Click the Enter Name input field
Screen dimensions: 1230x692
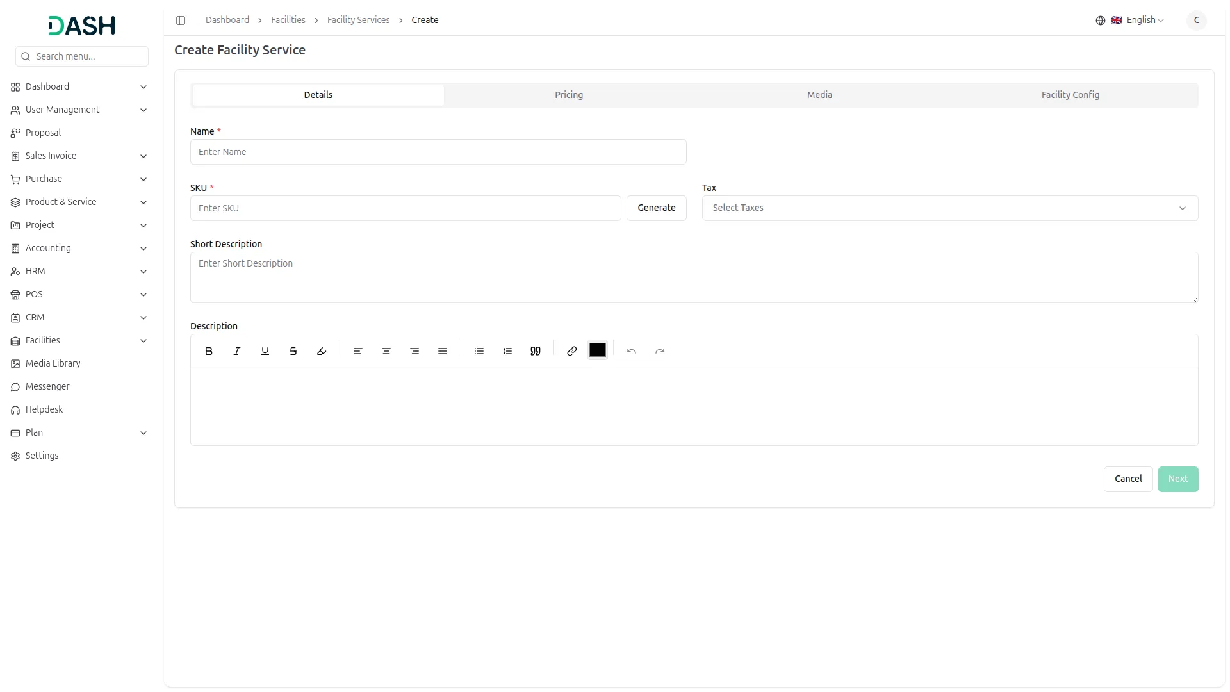pyautogui.click(x=438, y=152)
